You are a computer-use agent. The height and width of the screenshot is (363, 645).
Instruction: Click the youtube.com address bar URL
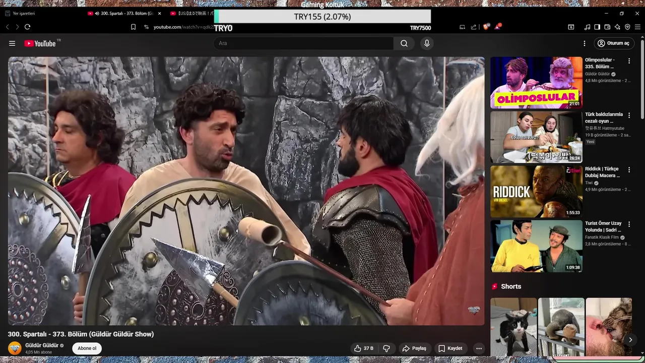click(183, 27)
